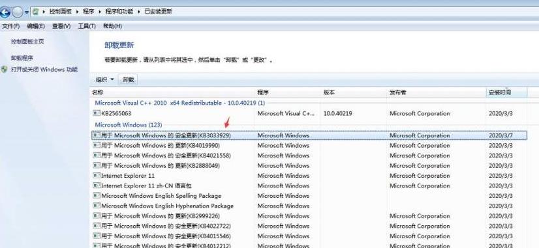This screenshot has height=248, width=539.
Task: Select security update KB3033929 row
Action: pos(309,135)
